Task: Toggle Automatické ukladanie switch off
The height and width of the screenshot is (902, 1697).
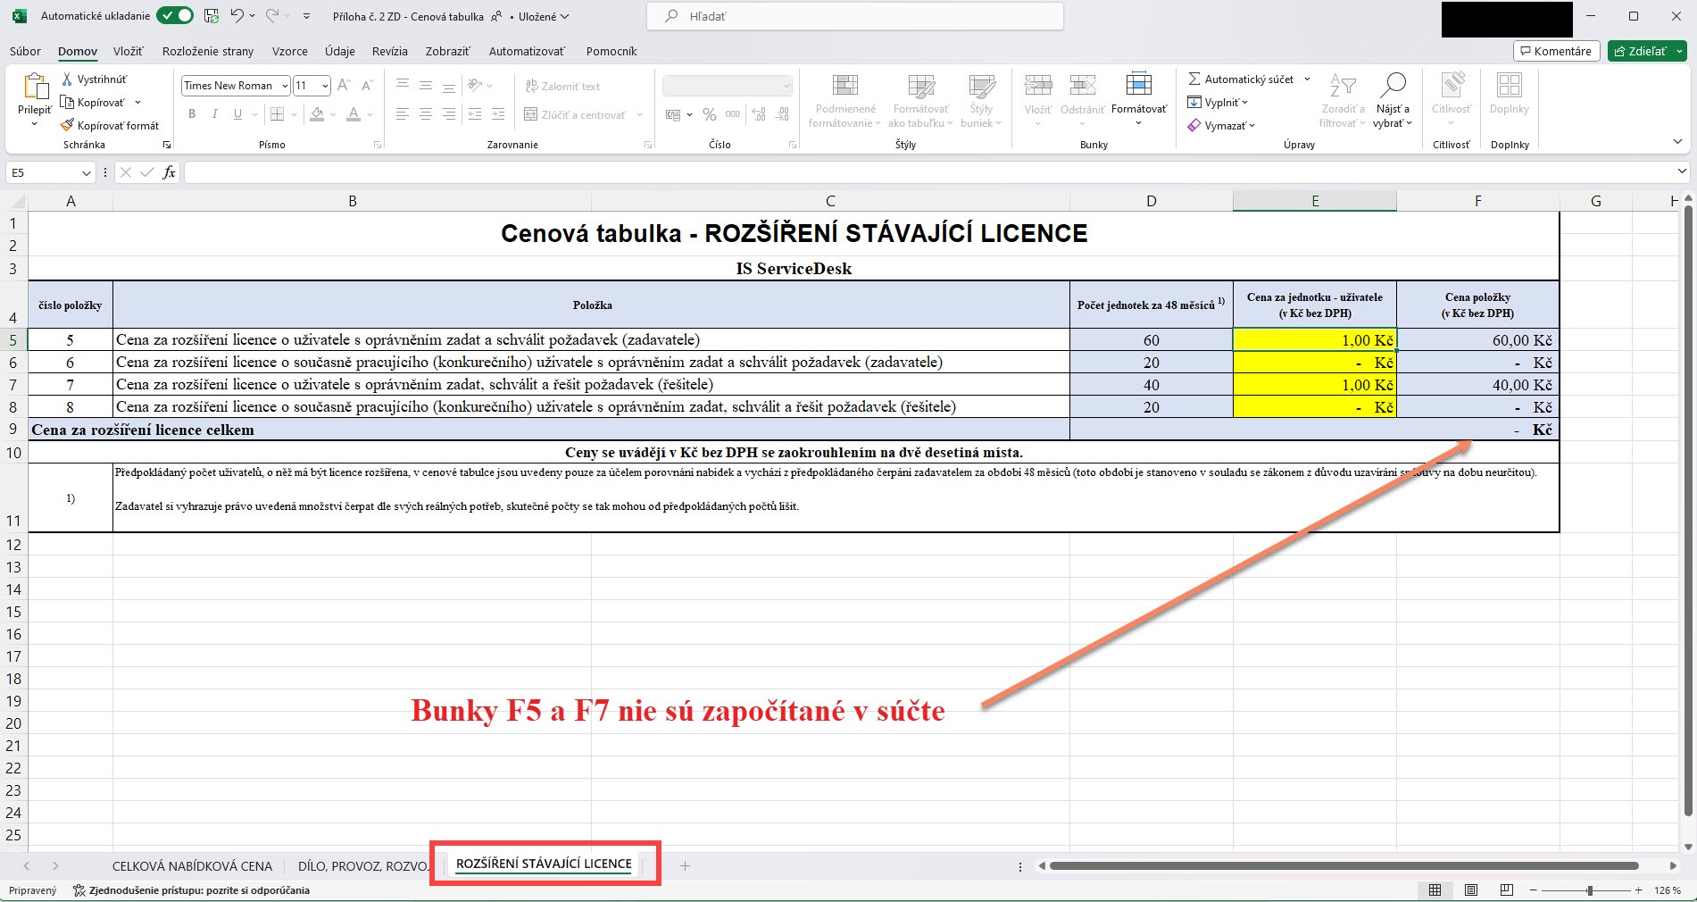Action: [175, 16]
